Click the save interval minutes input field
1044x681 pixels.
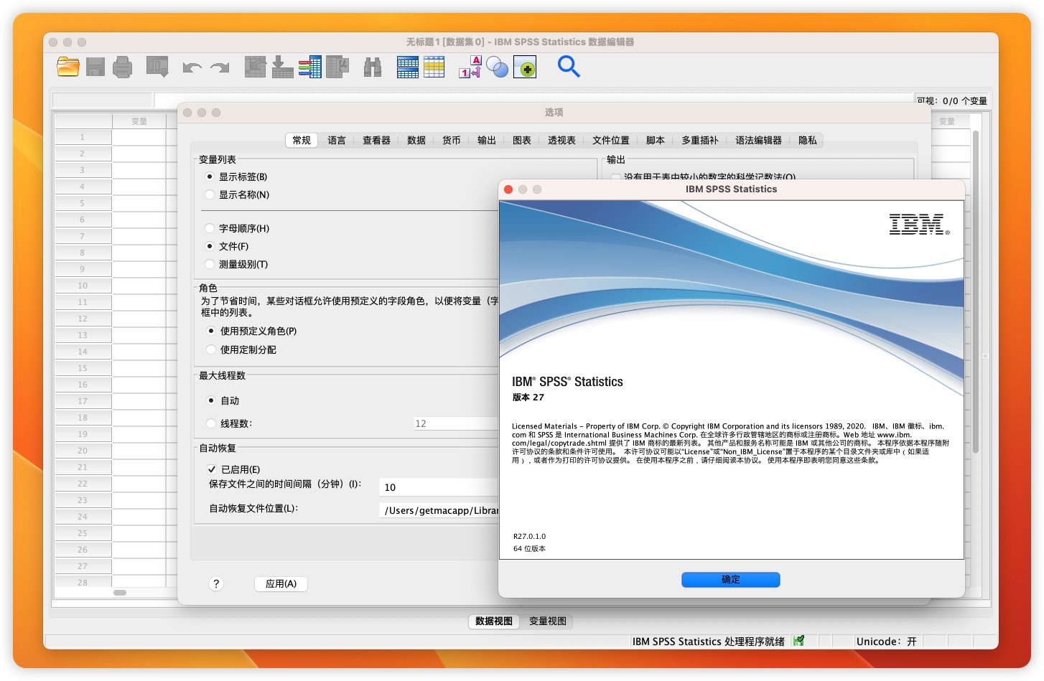438,487
